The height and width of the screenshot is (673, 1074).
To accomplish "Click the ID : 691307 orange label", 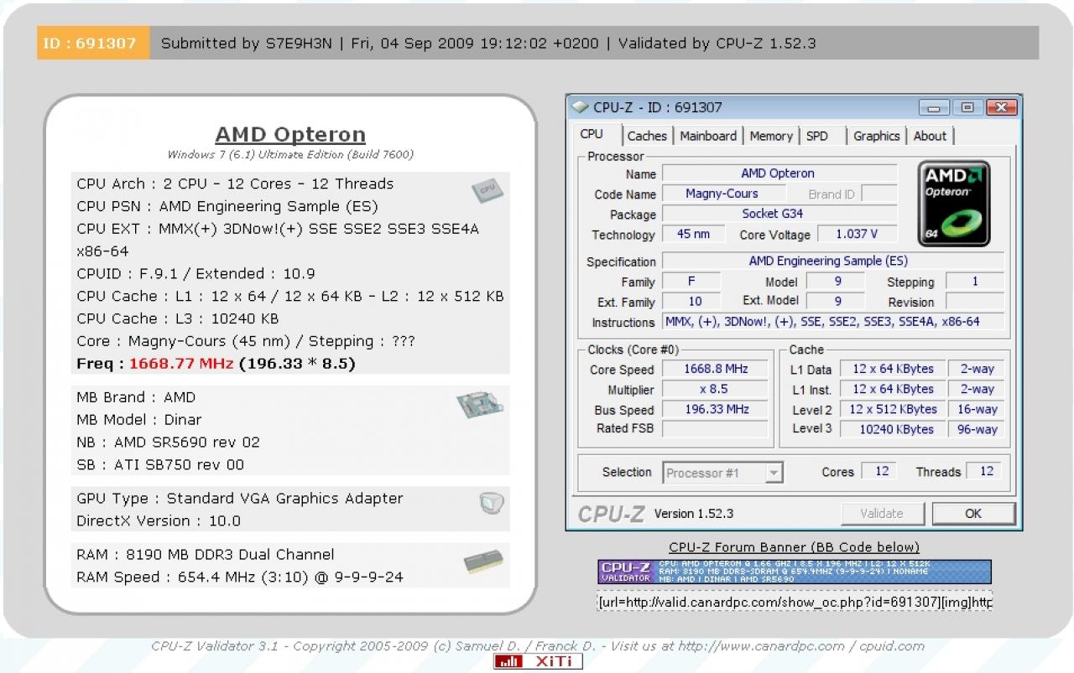I will (x=92, y=43).
